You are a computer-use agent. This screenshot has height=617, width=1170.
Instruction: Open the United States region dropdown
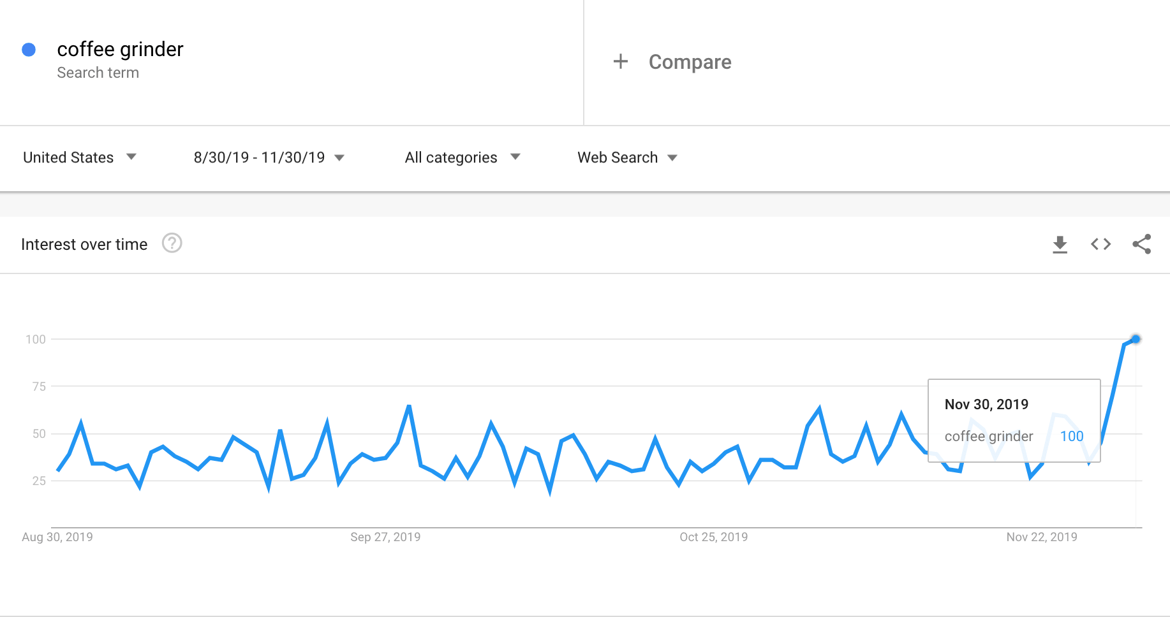coord(79,157)
